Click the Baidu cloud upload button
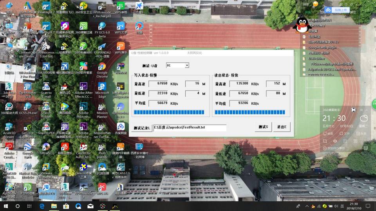Screen dimensions: 376x211 click(x=337, y=10)
